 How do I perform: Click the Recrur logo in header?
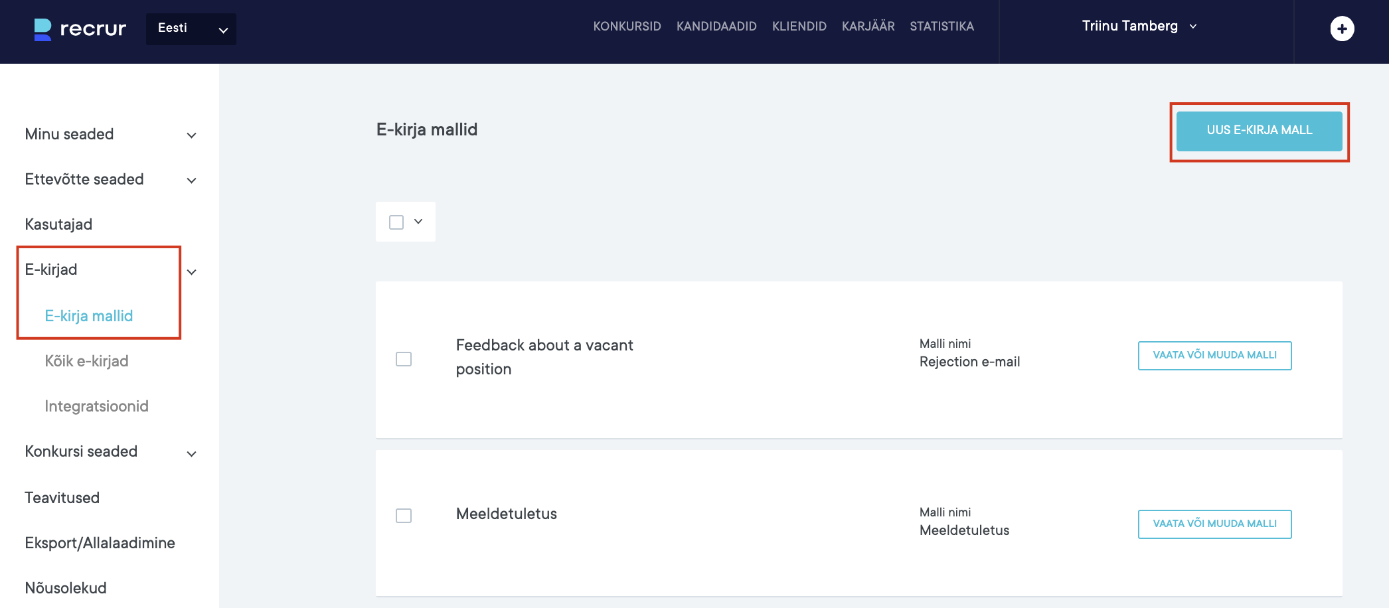[80, 29]
